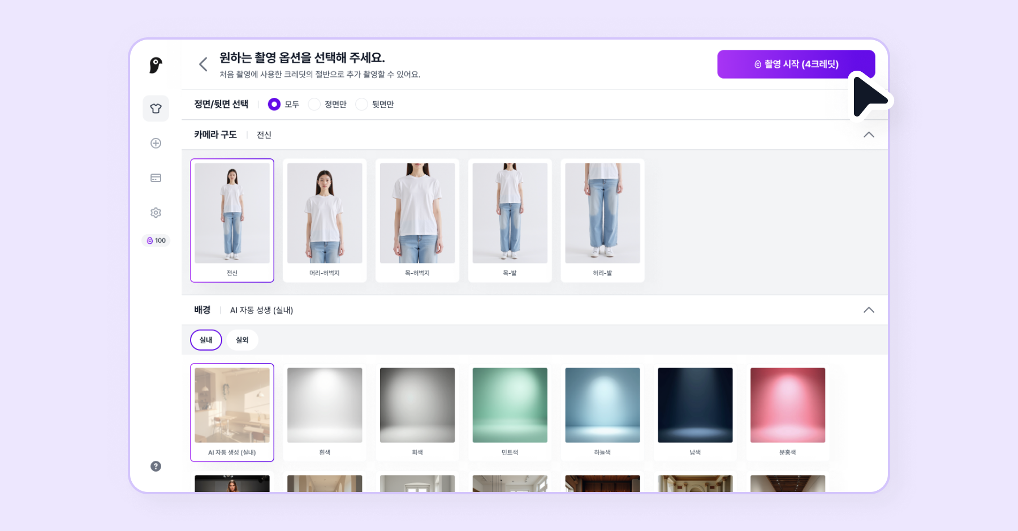Choose the 목-허벅지 camera angle thumbnail
The width and height of the screenshot is (1018, 531).
tap(417, 221)
